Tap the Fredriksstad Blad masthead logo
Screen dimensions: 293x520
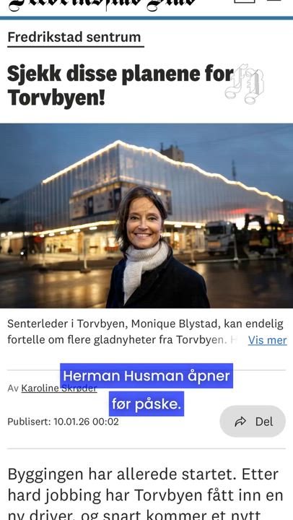click(x=102, y=5)
